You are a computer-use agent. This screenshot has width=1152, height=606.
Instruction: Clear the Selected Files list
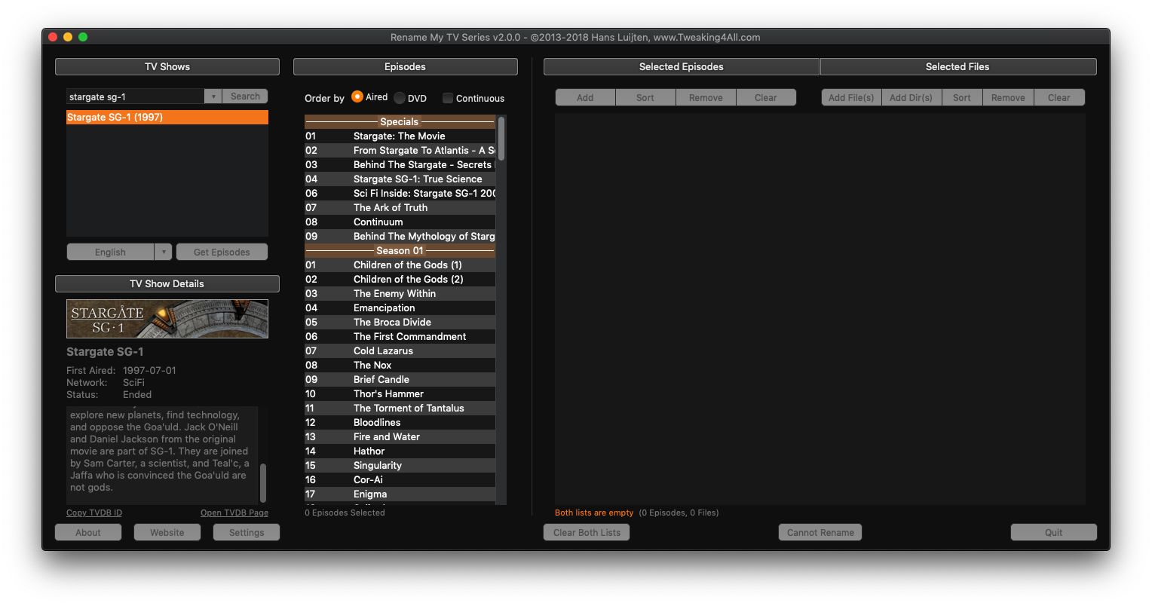(x=1059, y=97)
